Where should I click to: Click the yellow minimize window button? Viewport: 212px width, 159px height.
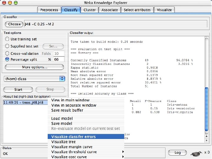pos(10,3)
